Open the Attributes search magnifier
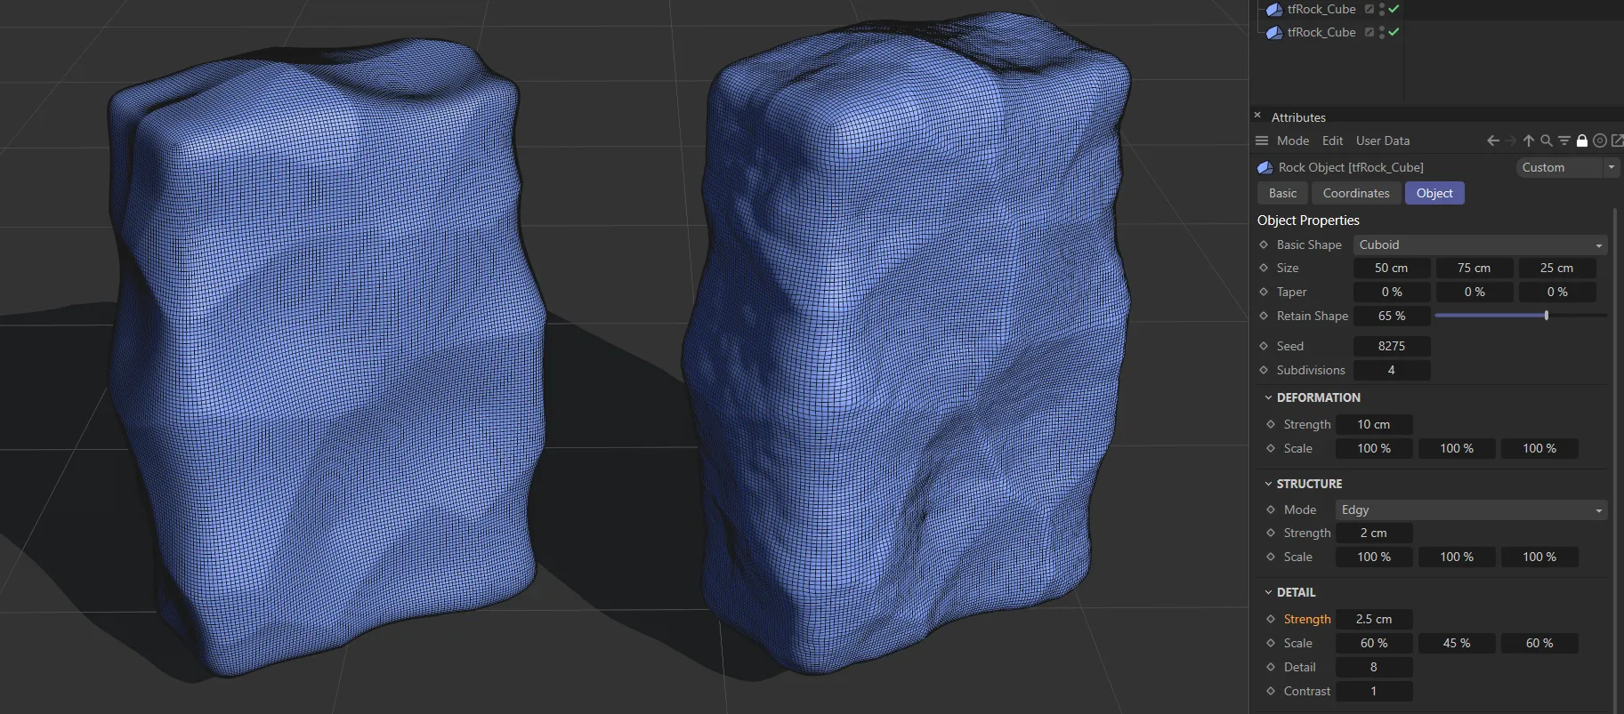Viewport: 1624px width, 714px height. click(1547, 140)
